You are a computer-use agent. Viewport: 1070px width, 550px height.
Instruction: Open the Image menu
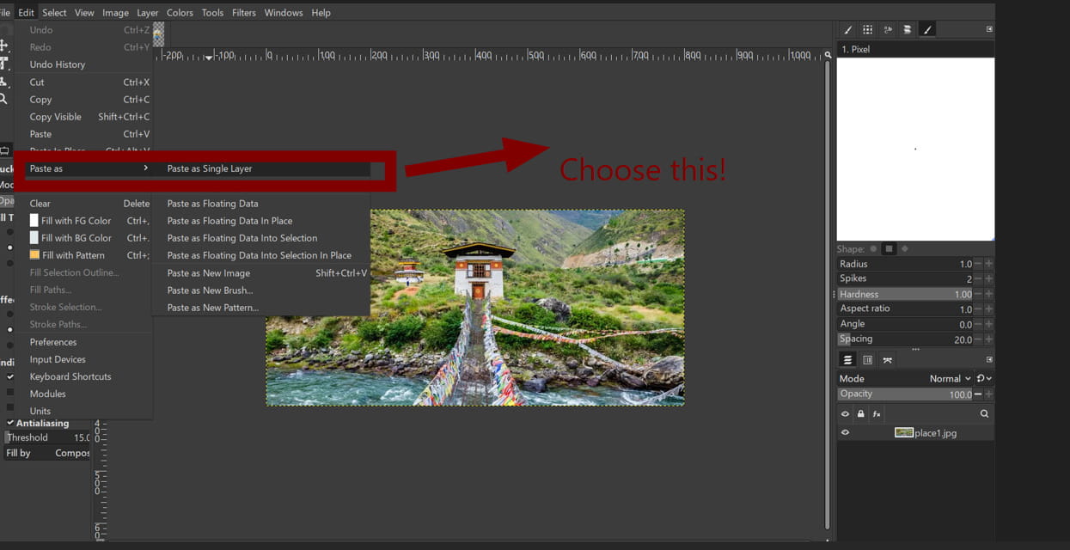click(x=115, y=12)
